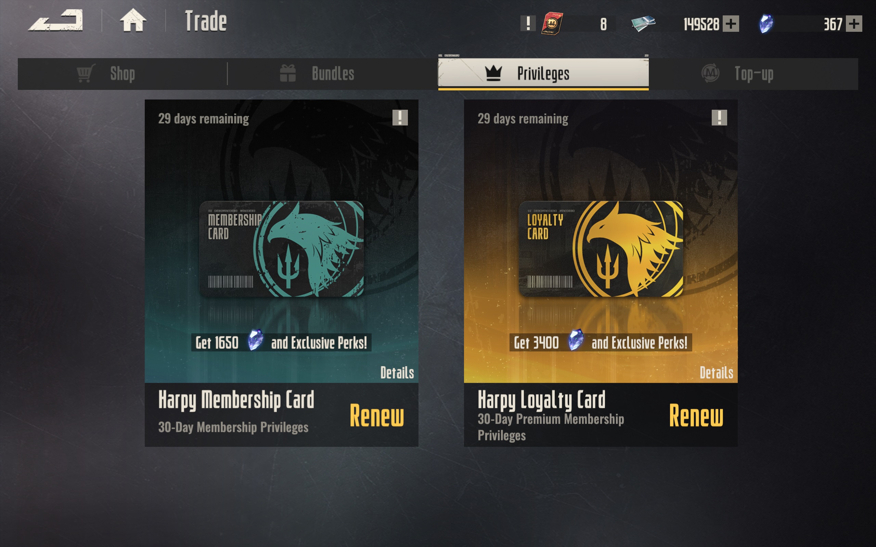This screenshot has height=547, width=876.
Task: Renew the Harpy Loyalty Card
Action: (696, 416)
